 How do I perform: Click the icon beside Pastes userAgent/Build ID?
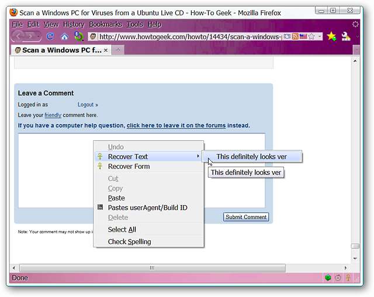click(x=100, y=207)
